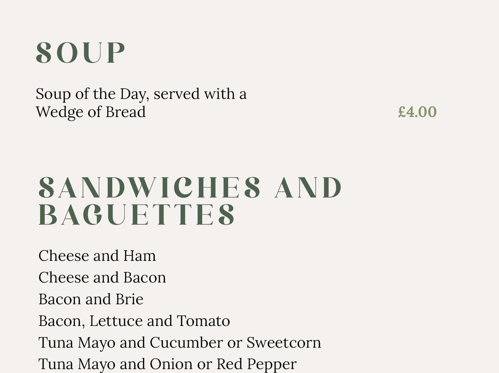The image size is (499, 373).
Task: Click the word 'Sweetcorn'
Action: click(x=284, y=343)
